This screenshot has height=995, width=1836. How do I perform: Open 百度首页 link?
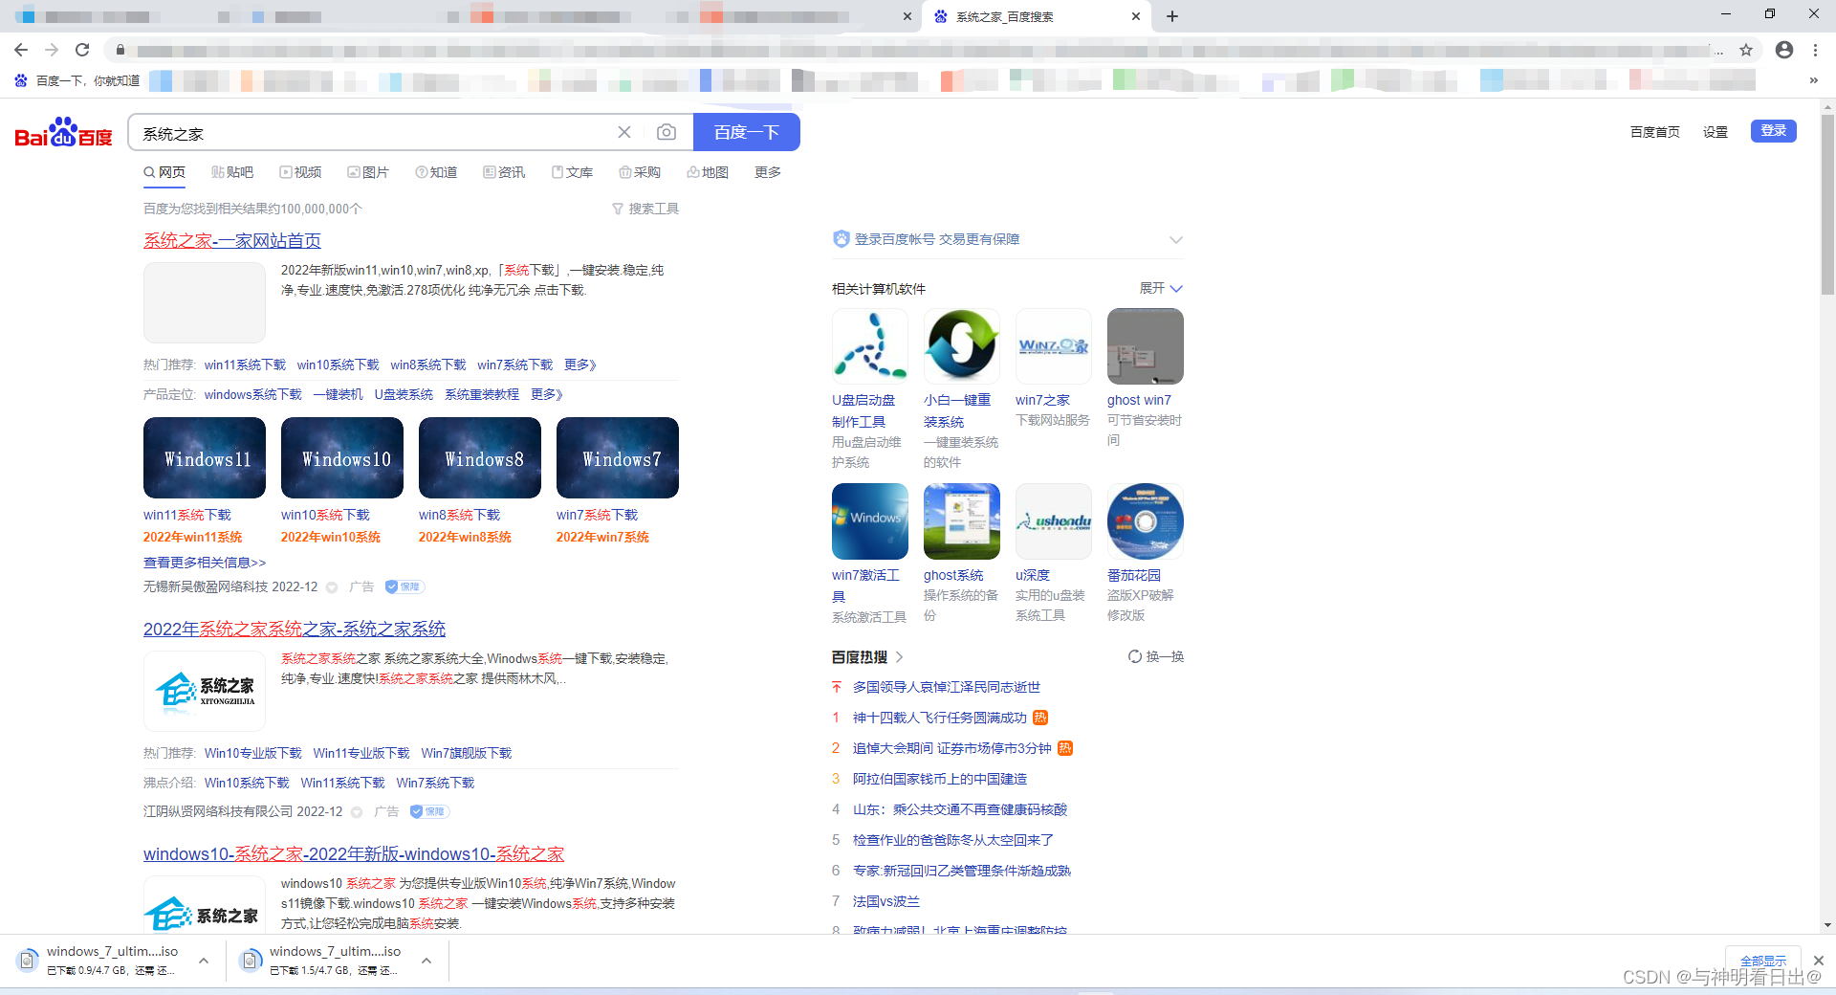pyautogui.click(x=1655, y=132)
